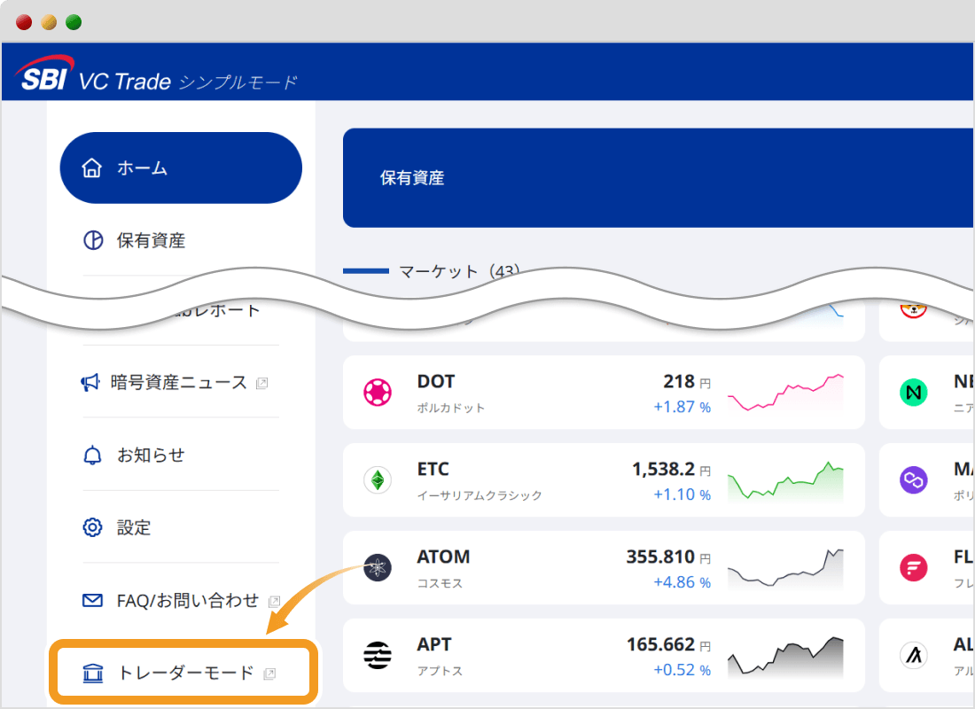Click DOT change +1.87 %
975x709 pixels.
pos(682,407)
